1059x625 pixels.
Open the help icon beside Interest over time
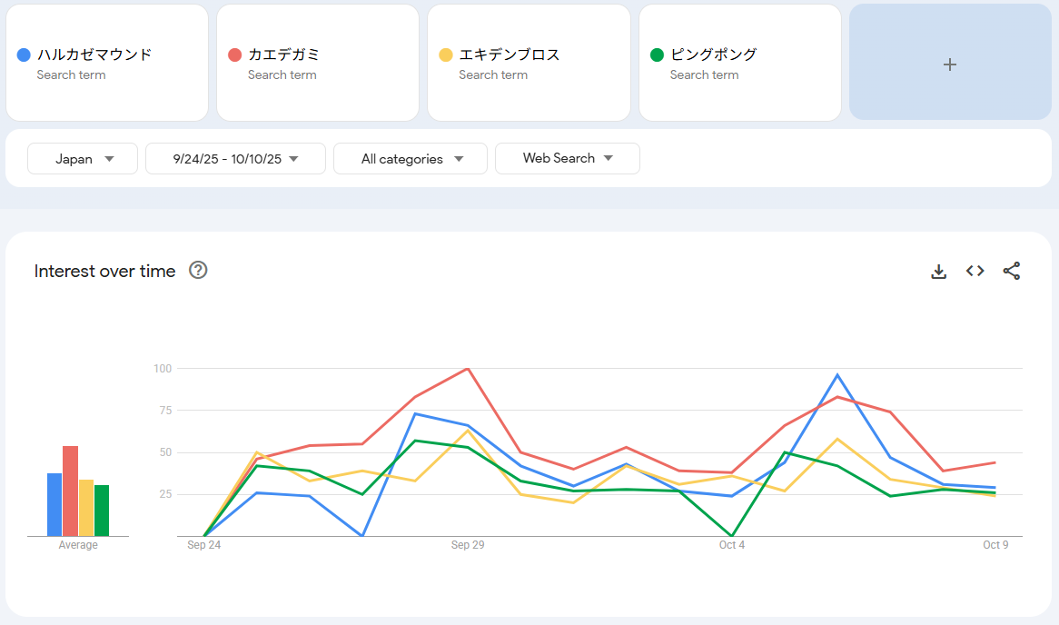point(198,271)
